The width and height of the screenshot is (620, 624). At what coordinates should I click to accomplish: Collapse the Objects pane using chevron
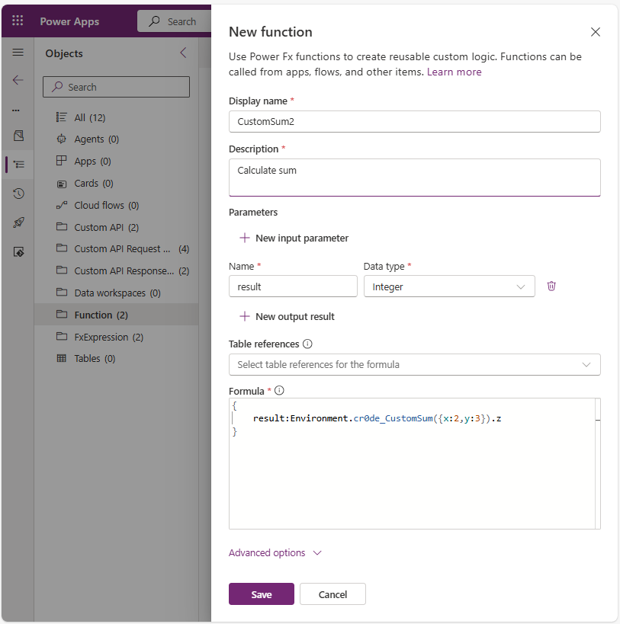coord(183,53)
